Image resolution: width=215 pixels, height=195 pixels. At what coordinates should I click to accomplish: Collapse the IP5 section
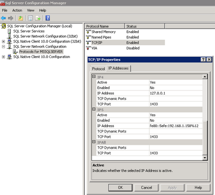click(x=94, y=109)
